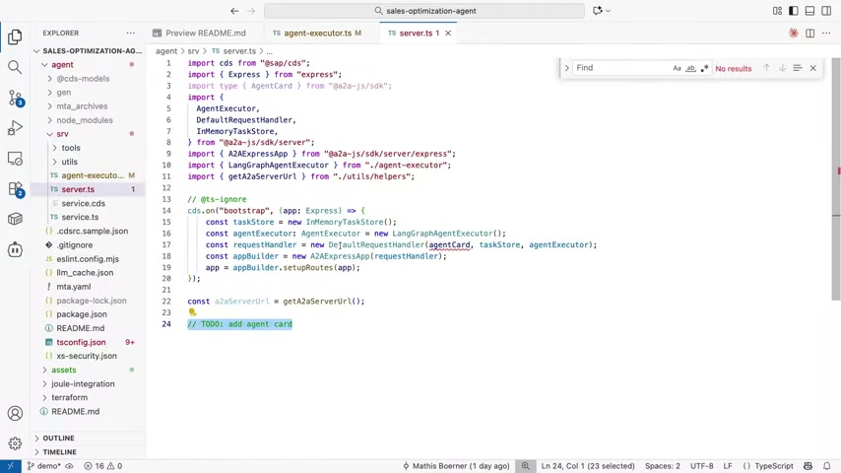Toggle Find in Selection
The image size is (841, 473).
tap(798, 68)
